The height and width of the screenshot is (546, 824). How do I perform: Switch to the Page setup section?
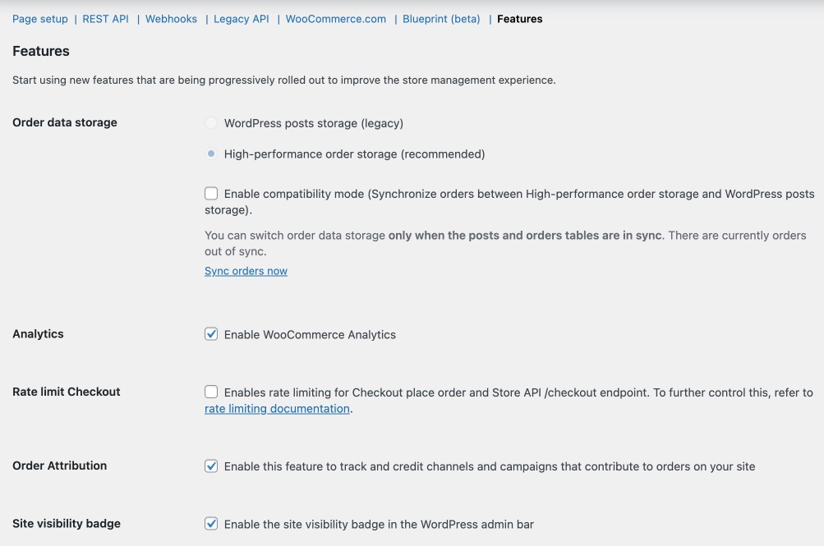(x=39, y=19)
